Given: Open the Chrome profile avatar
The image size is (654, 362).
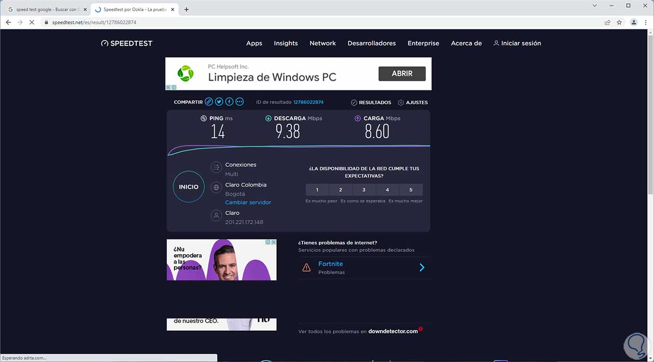Looking at the screenshot, I should tap(634, 22).
